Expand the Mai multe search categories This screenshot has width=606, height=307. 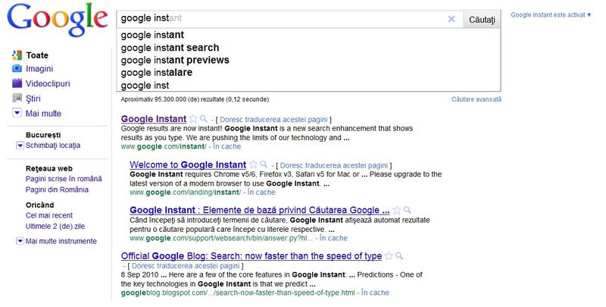(x=17, y=113)
